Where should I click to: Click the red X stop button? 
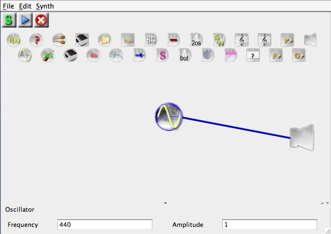41,20
